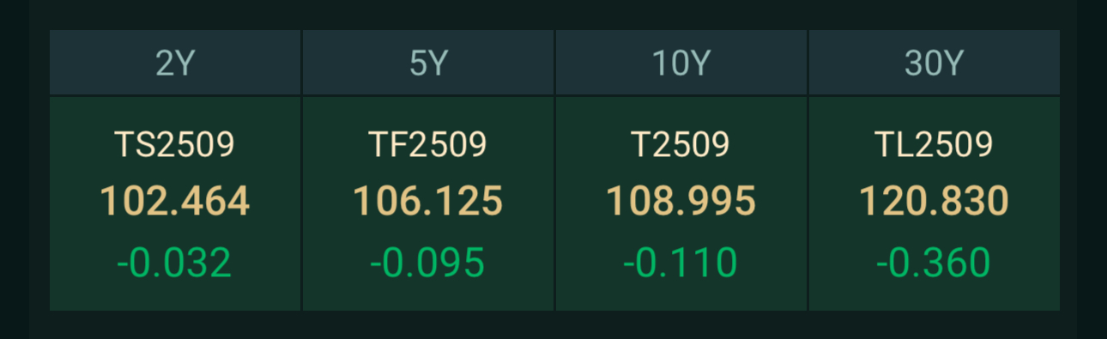Open the TF2509 contract code
The image size is (1107, 339).
[x=428, y=145]
